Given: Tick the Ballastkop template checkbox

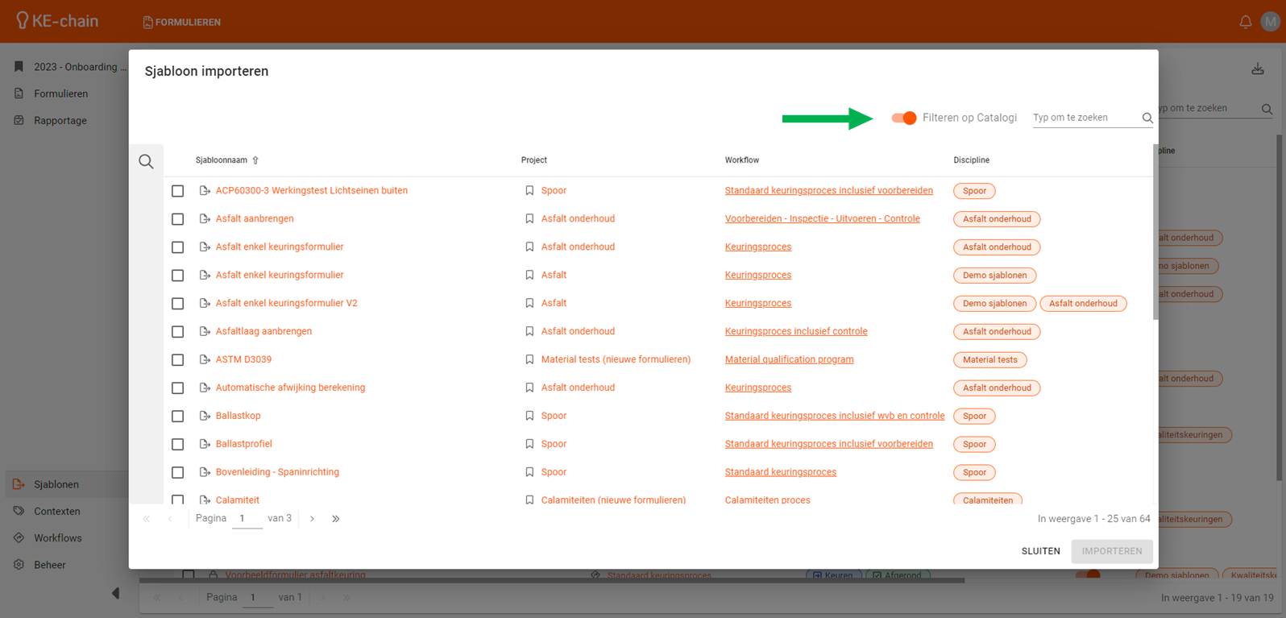Looking at the screenshot, I should pos(177,417).
